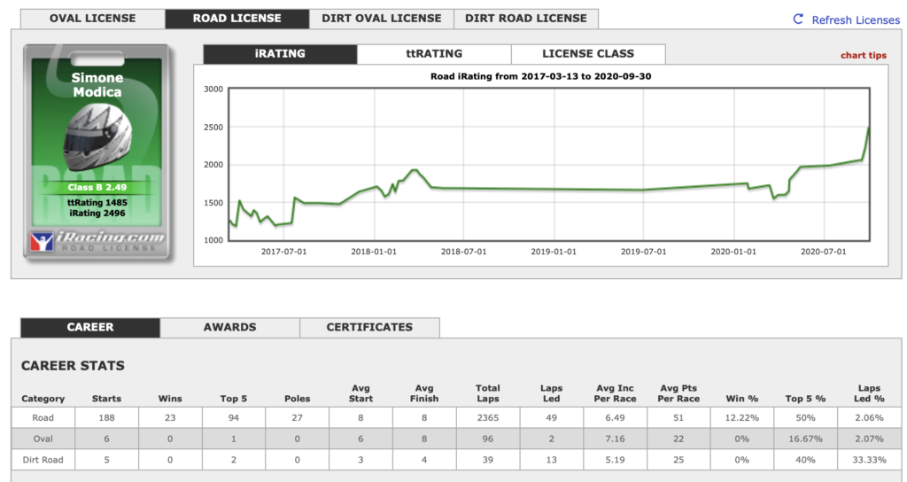Click the Oval avg incidents value 7.16
Image resolution: width=907 pixels, height=482 pixels.
click(615, 439)
